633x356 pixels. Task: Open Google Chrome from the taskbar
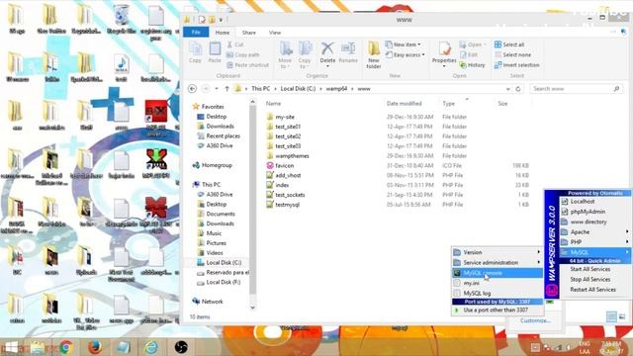(66, 347)
